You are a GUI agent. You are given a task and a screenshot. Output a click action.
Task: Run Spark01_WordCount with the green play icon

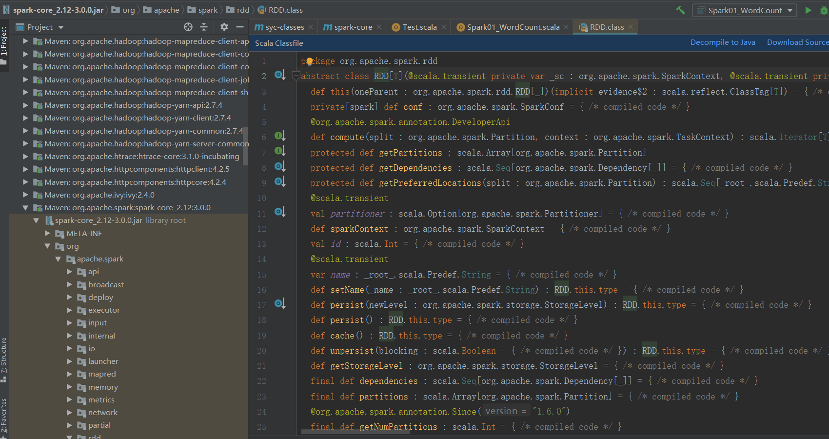click(808, 10)
